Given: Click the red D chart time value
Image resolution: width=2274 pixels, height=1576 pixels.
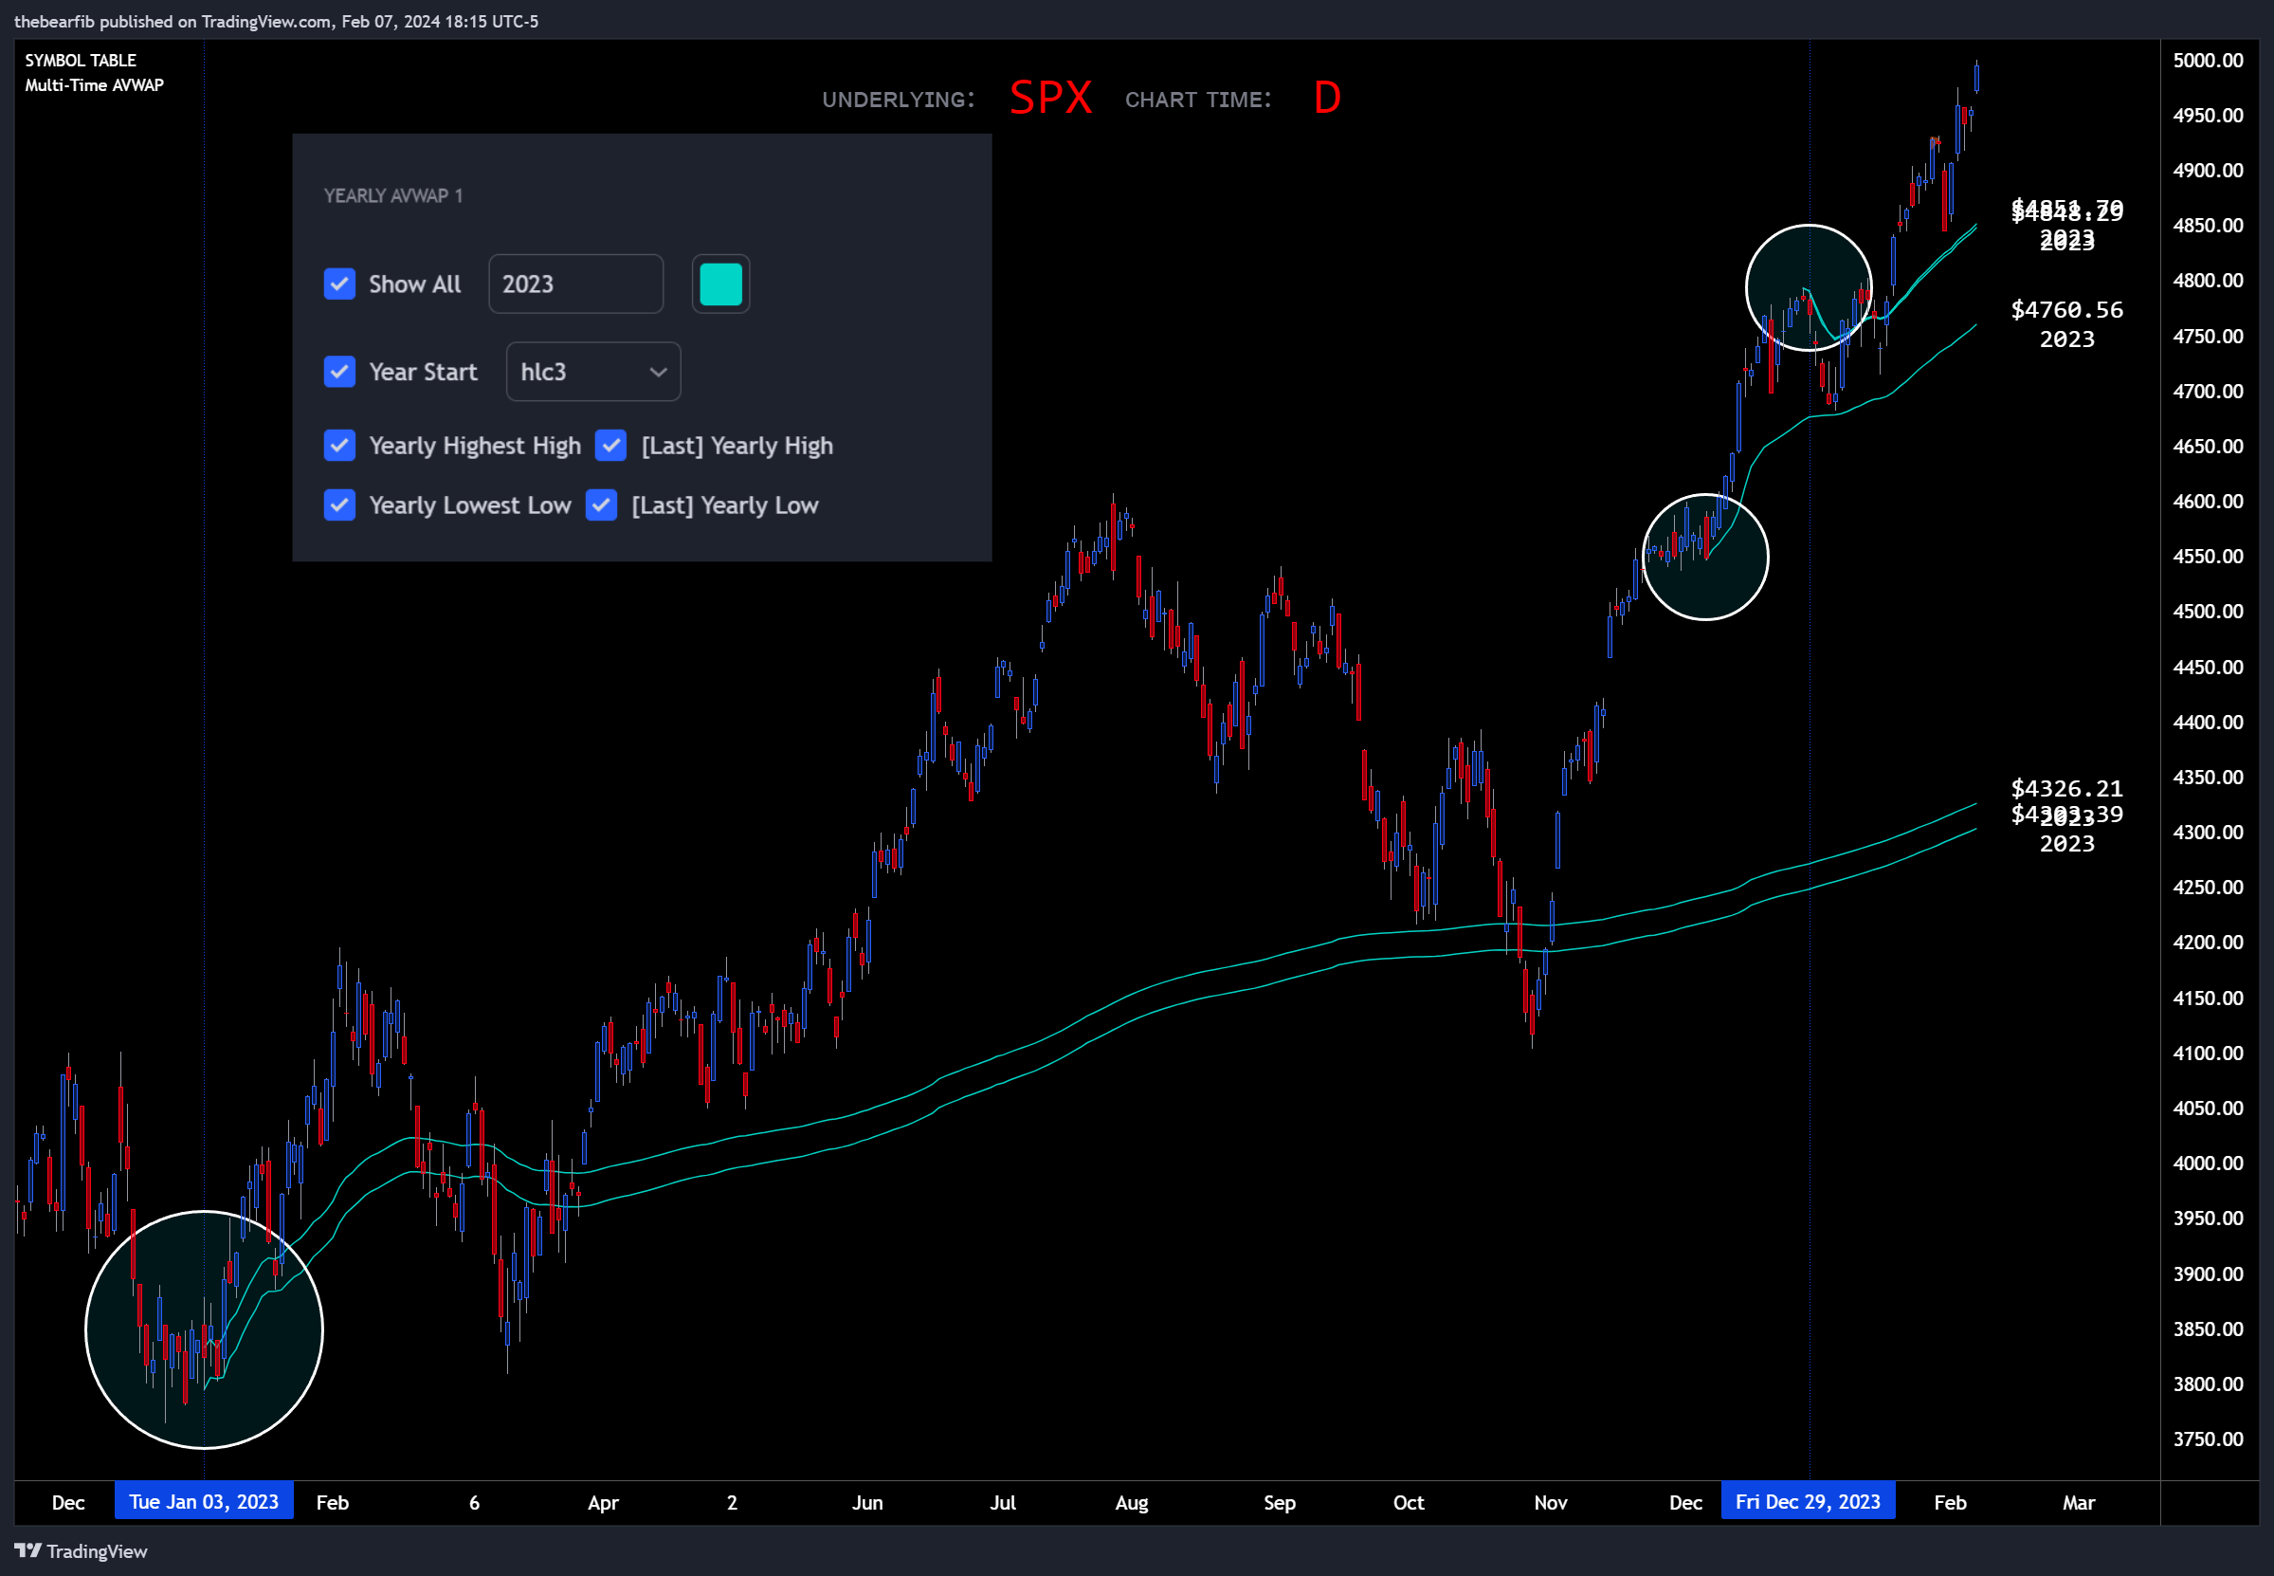Looking at the screenshot, I should pyautogui.click(x=1326, y=98).
